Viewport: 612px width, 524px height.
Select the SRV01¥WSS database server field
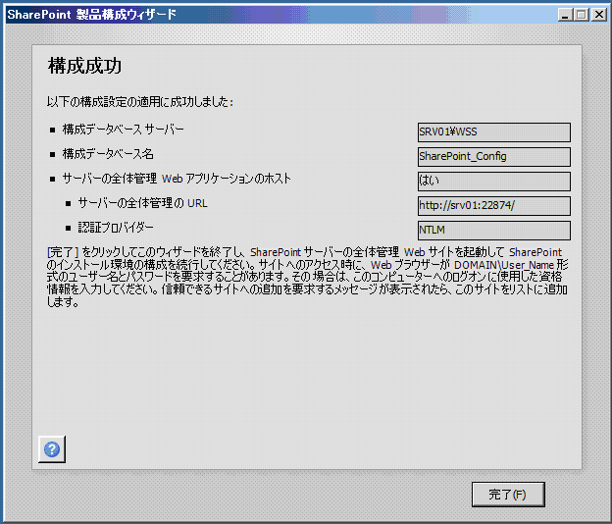[x=493, y=132]
